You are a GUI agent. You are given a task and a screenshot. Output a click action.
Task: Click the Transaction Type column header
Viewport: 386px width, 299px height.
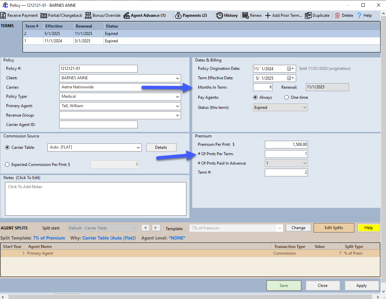[292, 247]
